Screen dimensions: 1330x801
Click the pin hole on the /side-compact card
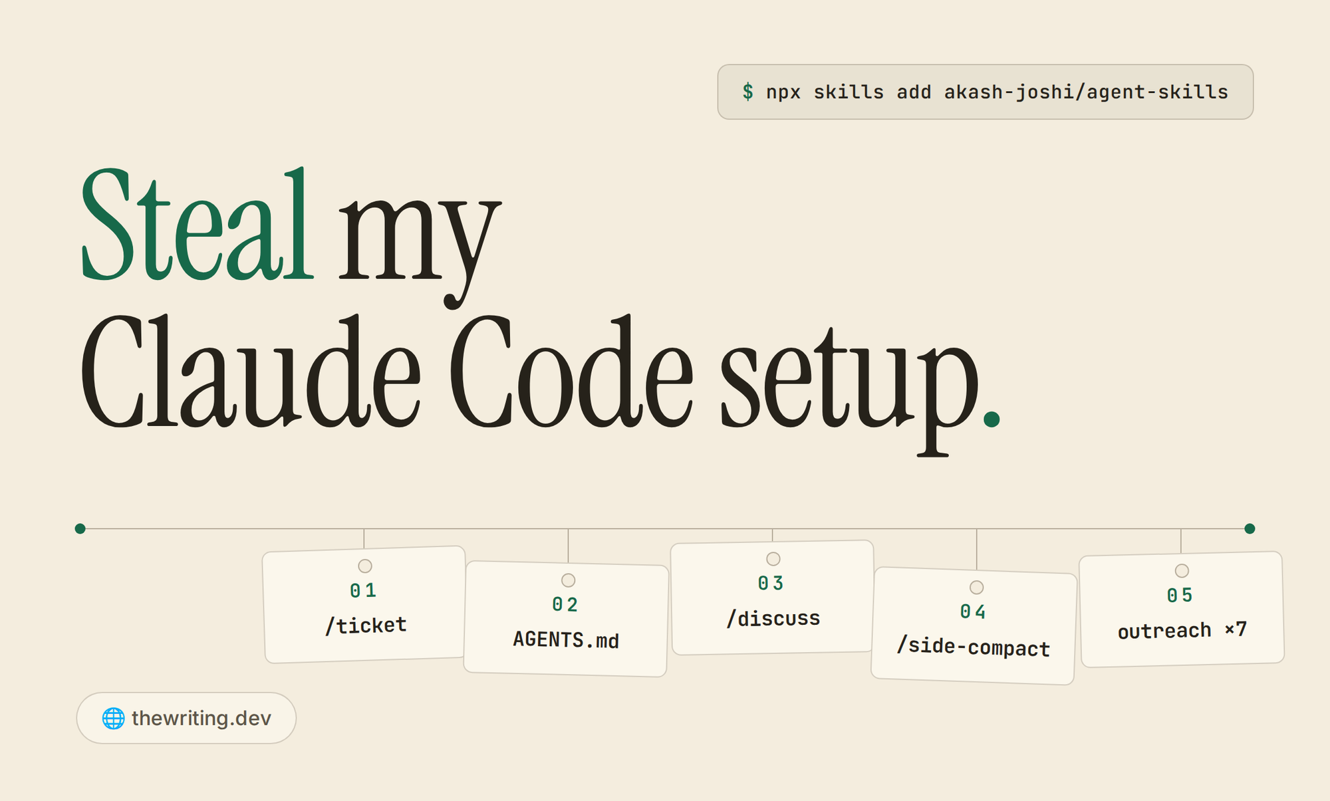pyautogui.click(x=976, y=587)
